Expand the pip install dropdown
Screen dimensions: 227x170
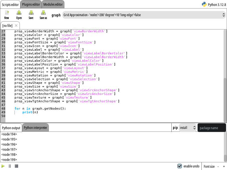(x=188, y=128)
